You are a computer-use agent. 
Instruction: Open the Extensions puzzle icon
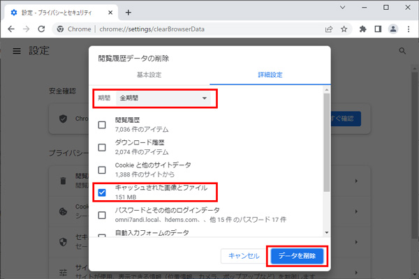pos(362,29)
